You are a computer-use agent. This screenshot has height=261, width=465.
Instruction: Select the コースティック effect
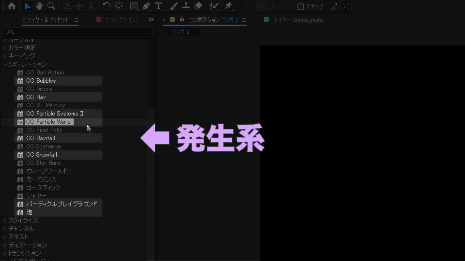[x=43, y=188]
